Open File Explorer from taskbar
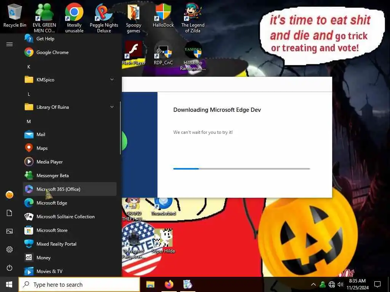The height and width of the screenshot is (292, 390). pos(150,284)
